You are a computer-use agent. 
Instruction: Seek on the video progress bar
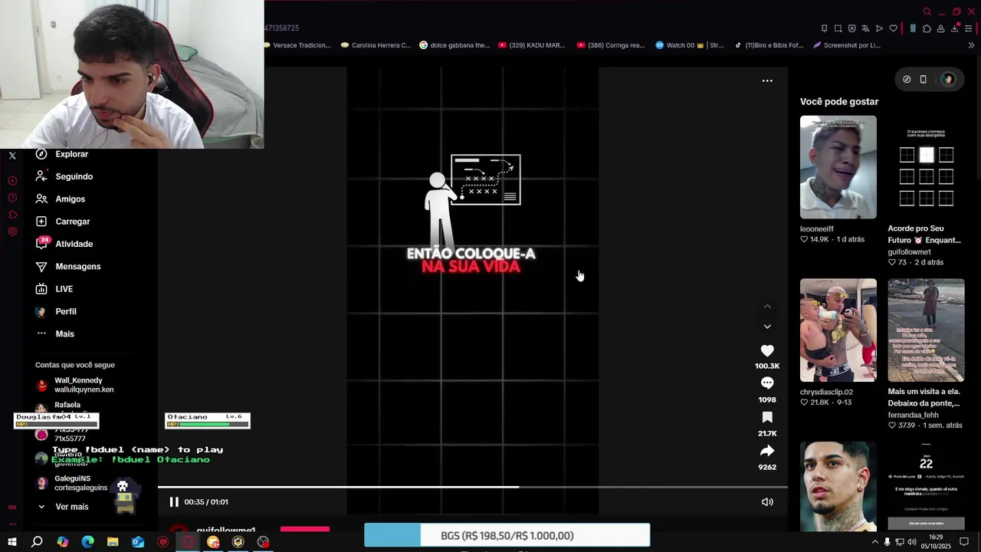coord(472,487)
